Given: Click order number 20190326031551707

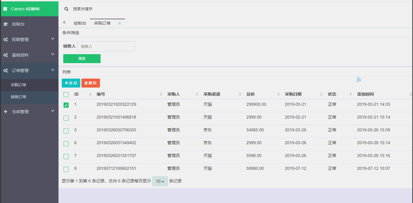Looking at the screenshot, I should coord(116,156).
